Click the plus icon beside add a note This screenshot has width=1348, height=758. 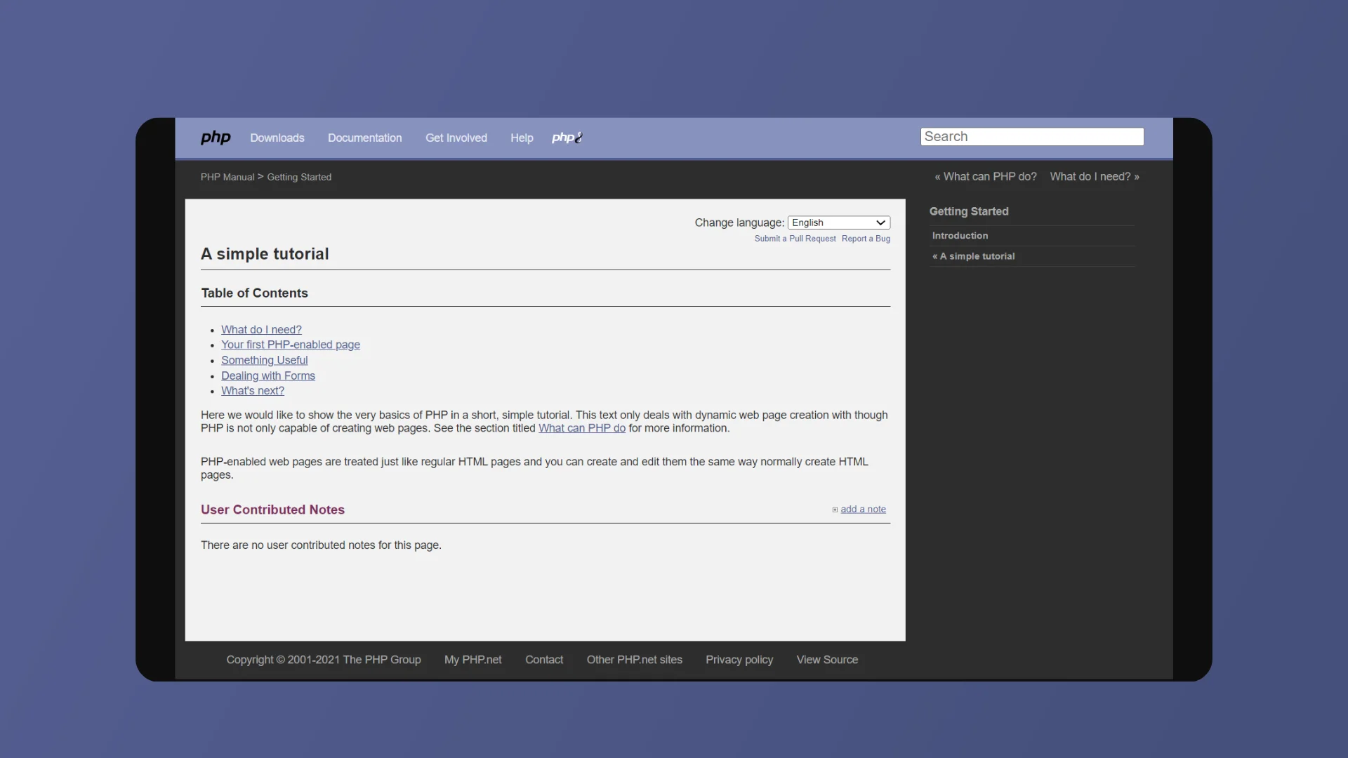click(835, 510)
